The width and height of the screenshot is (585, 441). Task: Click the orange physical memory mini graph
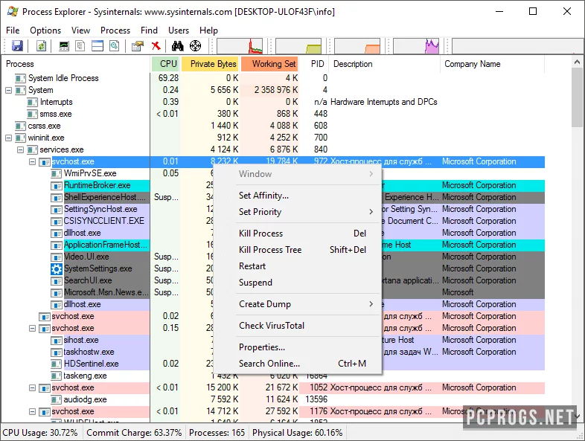[357, 46]
